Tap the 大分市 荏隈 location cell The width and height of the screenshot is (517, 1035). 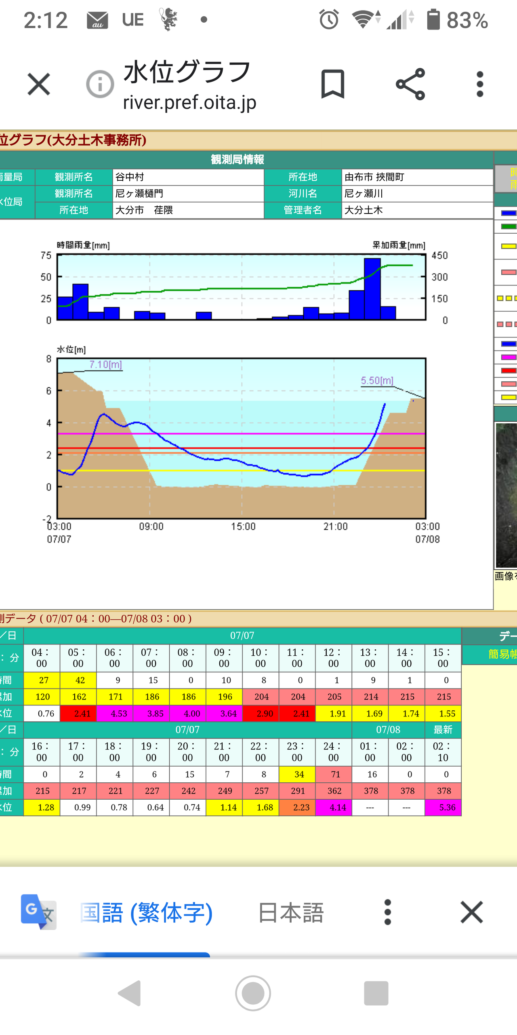coord(188,210)
